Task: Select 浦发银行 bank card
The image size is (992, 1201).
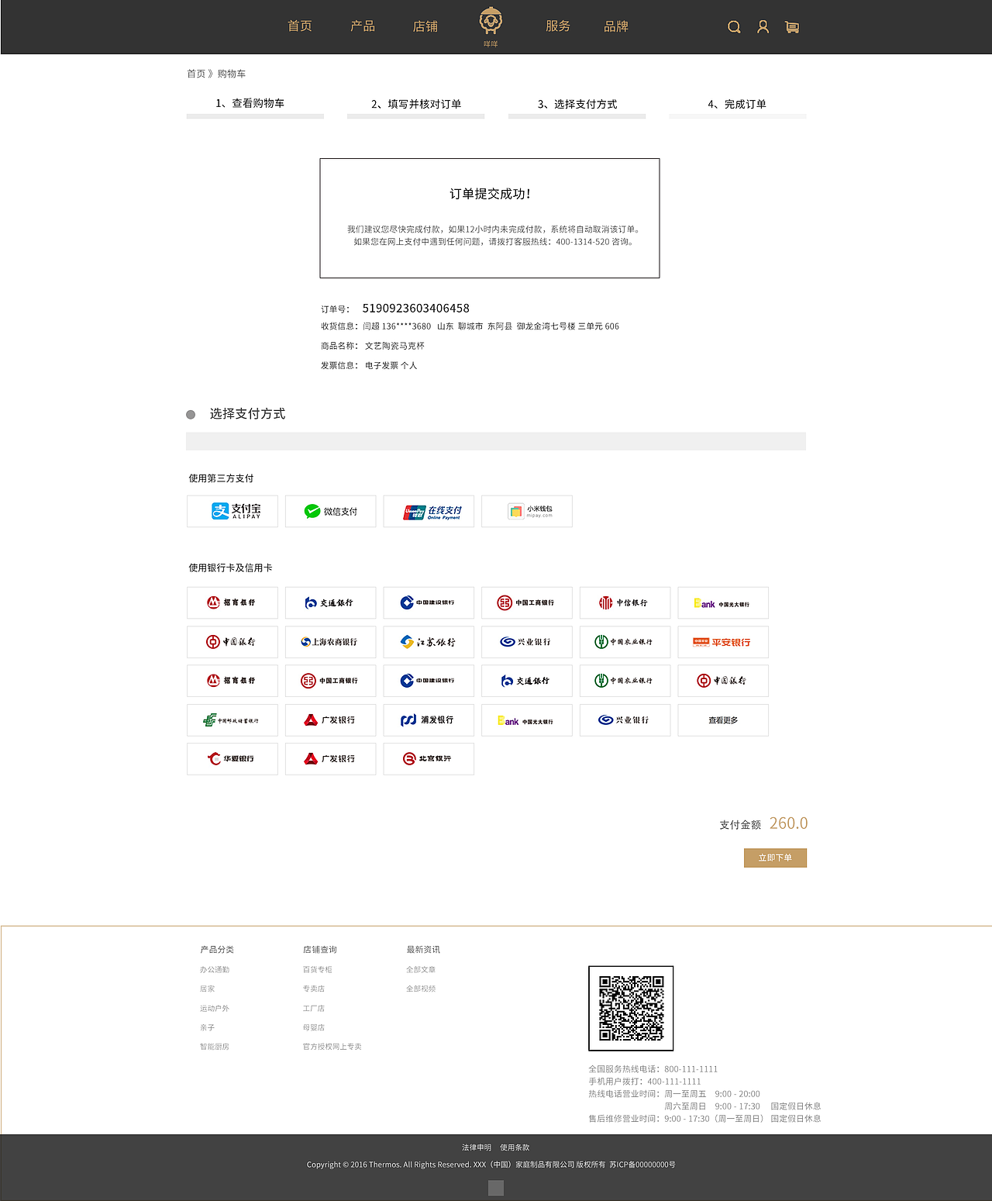Action: coord(429,720)
